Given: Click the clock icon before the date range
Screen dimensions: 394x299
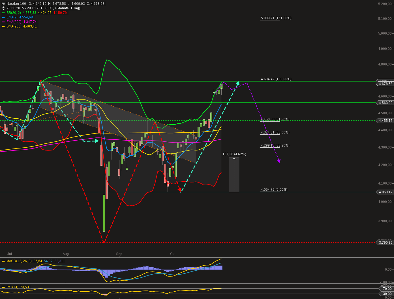Looking at the screenshot, I should 3,8.
